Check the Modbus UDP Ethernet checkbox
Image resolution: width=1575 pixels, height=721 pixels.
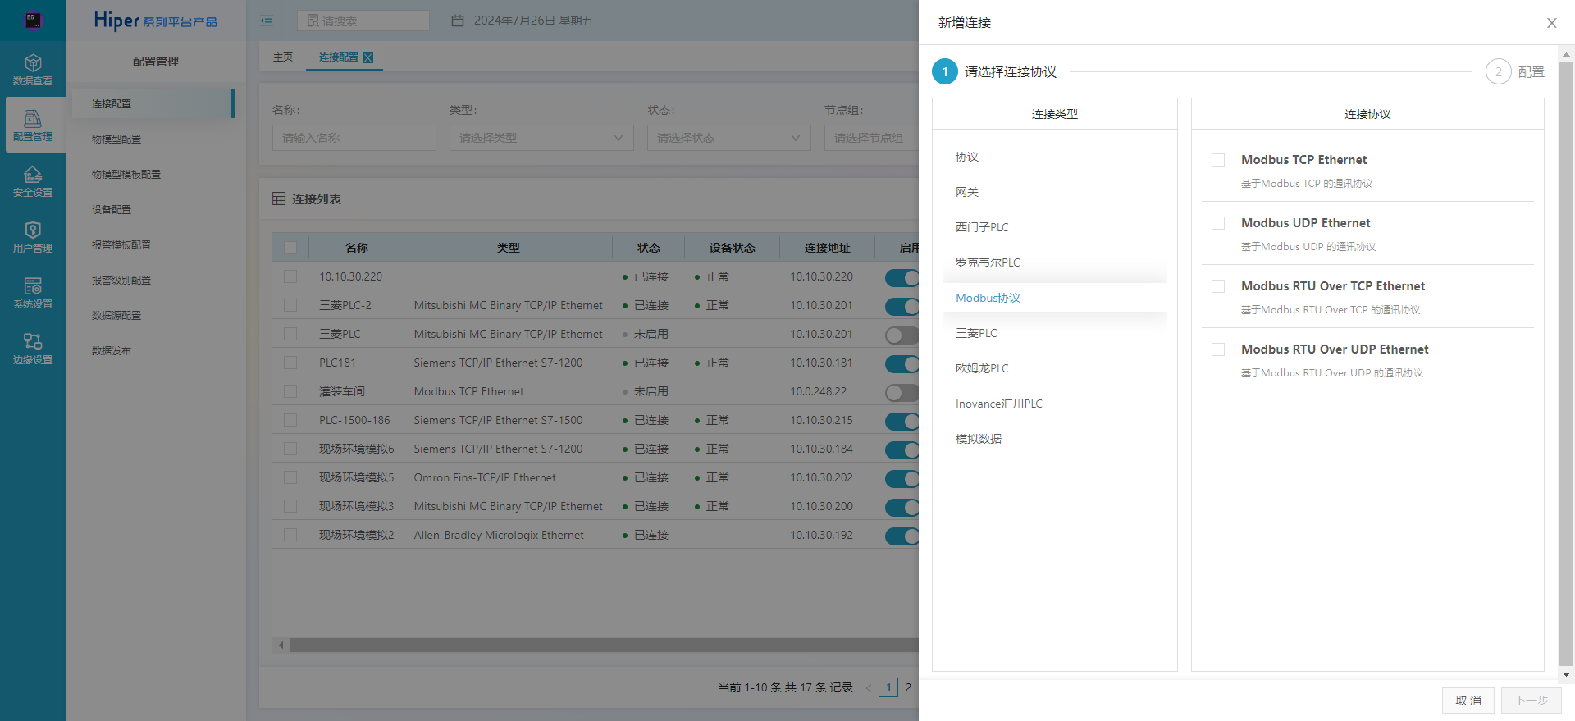pyautogui.click(x=1218, y=223)
